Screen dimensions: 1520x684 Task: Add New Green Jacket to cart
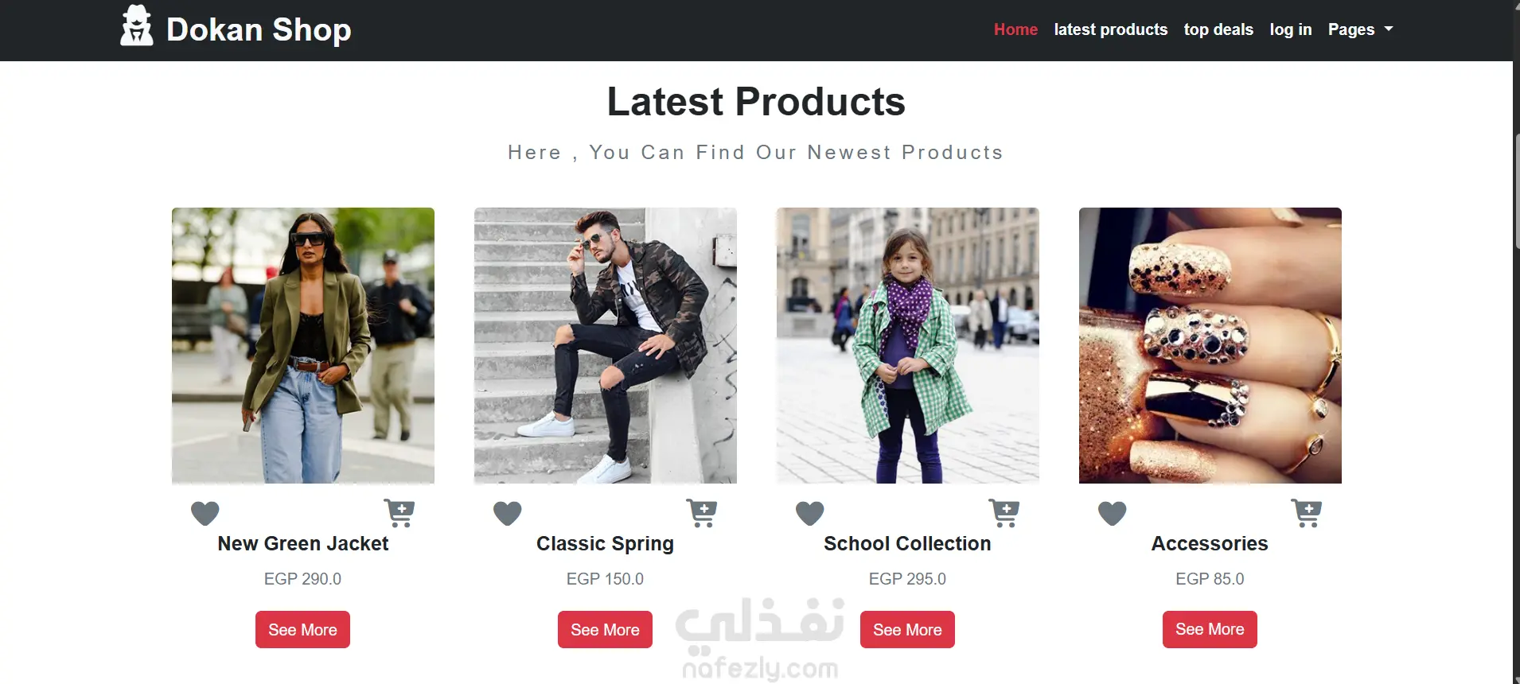coord(399,513)
